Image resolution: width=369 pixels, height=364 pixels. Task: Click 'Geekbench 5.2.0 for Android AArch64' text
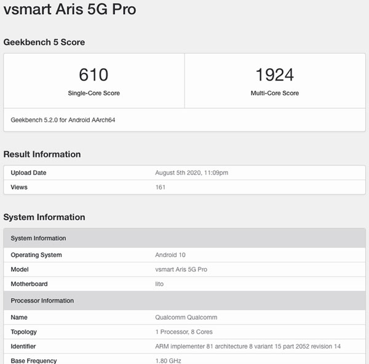(x=63, y=120)
